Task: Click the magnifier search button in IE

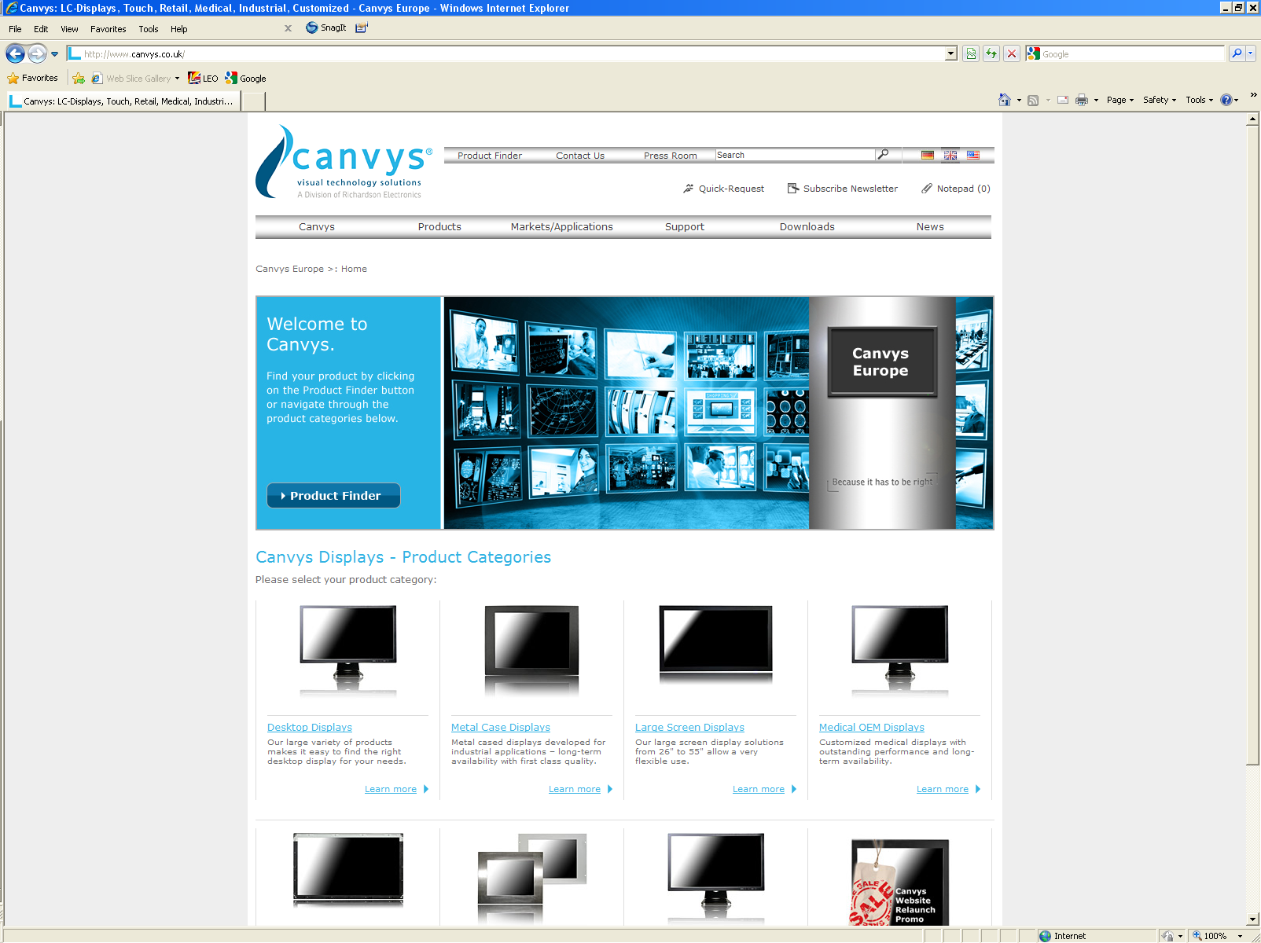Action: coord(1237,53)
